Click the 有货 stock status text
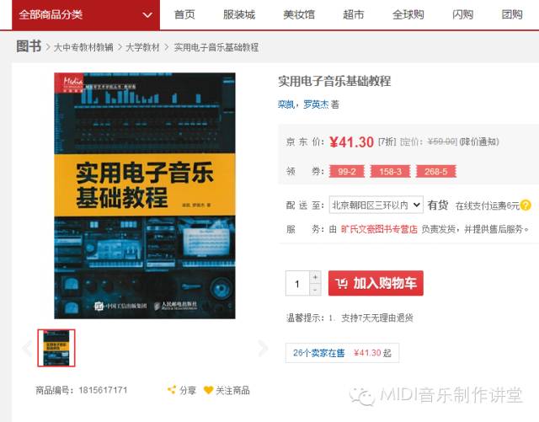 coord(438,205)
